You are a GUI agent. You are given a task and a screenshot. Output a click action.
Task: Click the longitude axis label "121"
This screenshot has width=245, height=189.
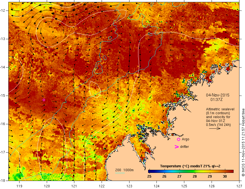pos(74,186)
